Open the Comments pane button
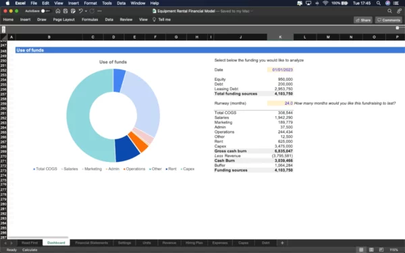Image resolution: width=405 pixels, height=253 pixels. 389,20
